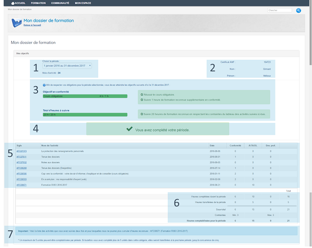Click the 'Objectif en conformité' heading

(56, 92)
